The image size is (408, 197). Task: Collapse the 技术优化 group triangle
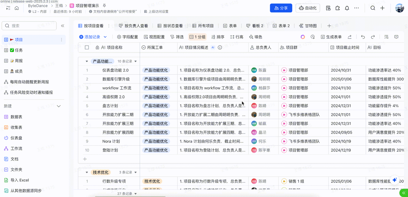[x=87, y=172]
